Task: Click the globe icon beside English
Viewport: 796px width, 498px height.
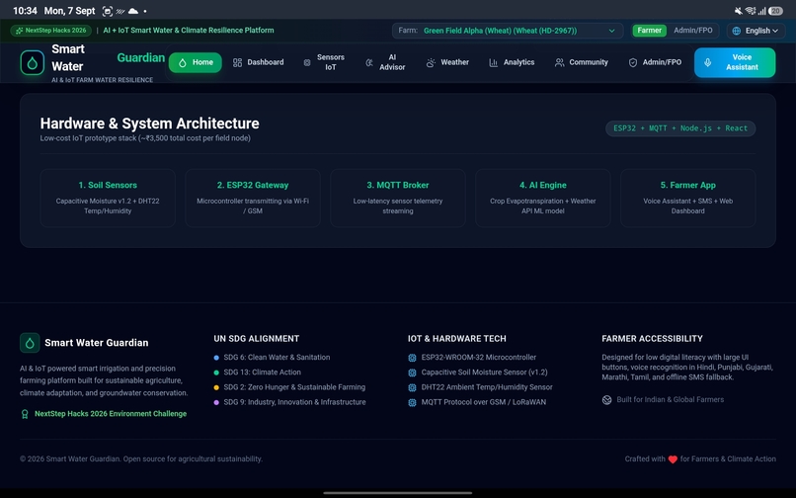Action: pyautogui.click(x=736, y=31)
